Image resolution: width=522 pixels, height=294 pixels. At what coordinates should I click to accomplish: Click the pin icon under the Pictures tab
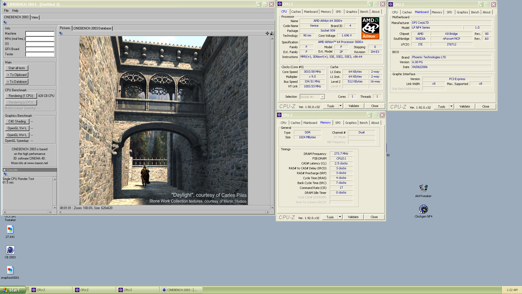[x=61, y=33]
